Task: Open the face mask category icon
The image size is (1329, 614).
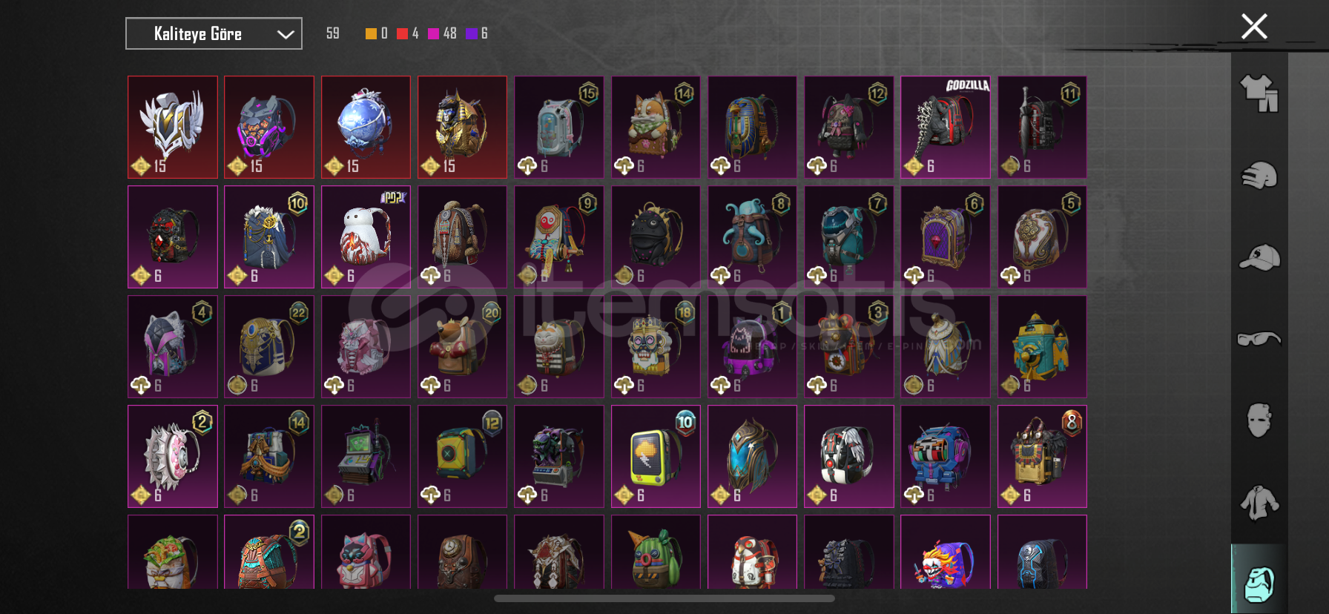Action: pos(1259,420)
